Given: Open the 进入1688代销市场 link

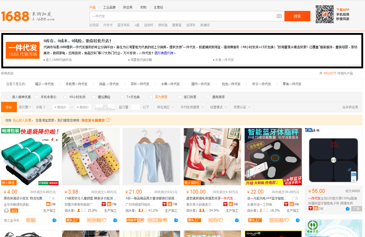Looking at the screenshot, I should pyautogui.click(x=58, y=60).
